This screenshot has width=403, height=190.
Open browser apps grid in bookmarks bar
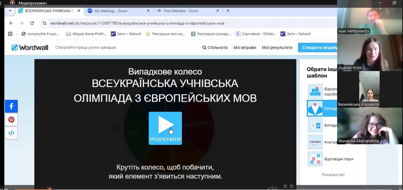click(10, 34)
